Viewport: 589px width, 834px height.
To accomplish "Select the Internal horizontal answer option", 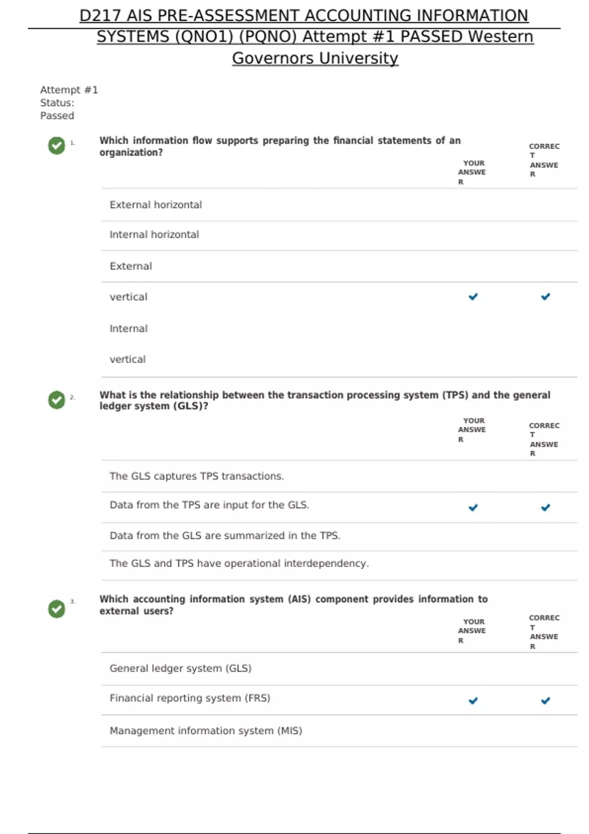I will [x=154, y=235].
